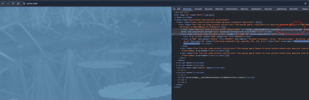Switch to the Recorder tab
This screenshot has width=309, height=100.
tap(294, 9)
